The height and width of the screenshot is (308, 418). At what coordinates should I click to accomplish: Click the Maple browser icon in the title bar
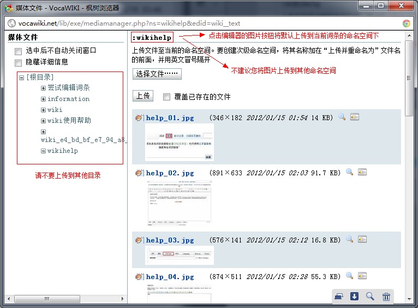pyautogui.click(x=9, y=8)
